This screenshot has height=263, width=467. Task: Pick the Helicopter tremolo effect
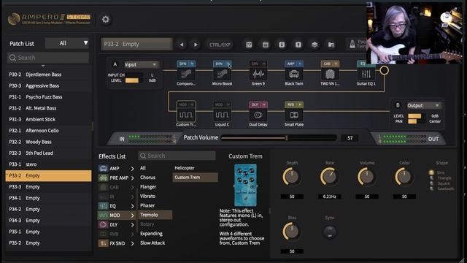(x=185, y=168)
